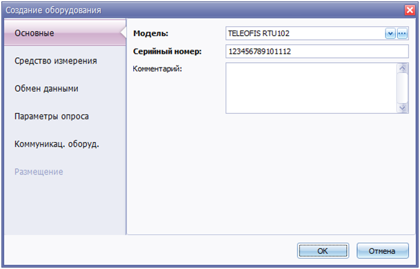Click the TELEOFIS RTU102 model text field
Image resolution: width=420 pixels, height=269 pixels.
coord(305,34)
